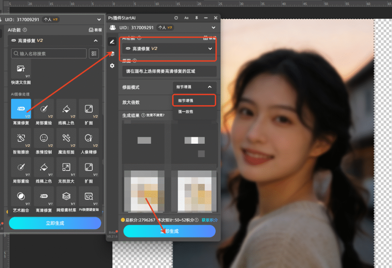The height and width of the screenshot is (268, 392).
Task: Click the refresh icon in StartAI title bar
Action: tap(176, 18)
